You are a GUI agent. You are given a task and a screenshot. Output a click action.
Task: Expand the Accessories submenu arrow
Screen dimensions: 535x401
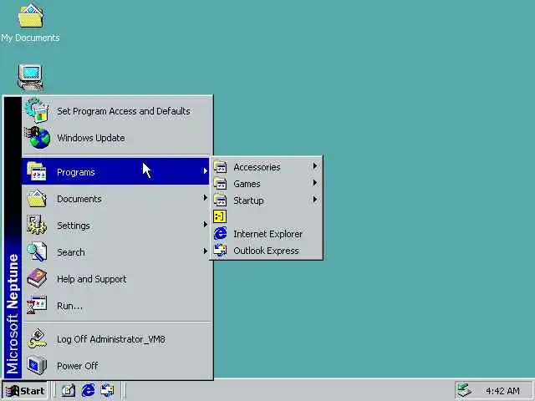[315, 166]
